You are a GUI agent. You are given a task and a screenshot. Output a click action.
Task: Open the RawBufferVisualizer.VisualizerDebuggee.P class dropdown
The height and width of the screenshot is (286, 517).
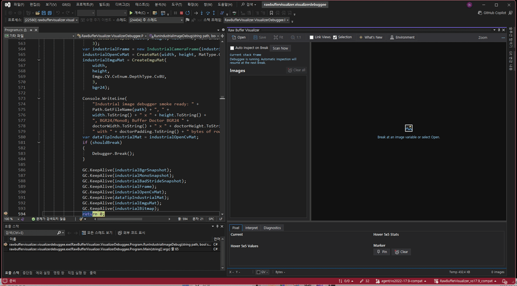click(x=112, y=35)
